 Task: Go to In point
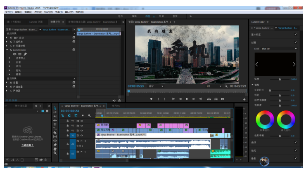[173, 99]
